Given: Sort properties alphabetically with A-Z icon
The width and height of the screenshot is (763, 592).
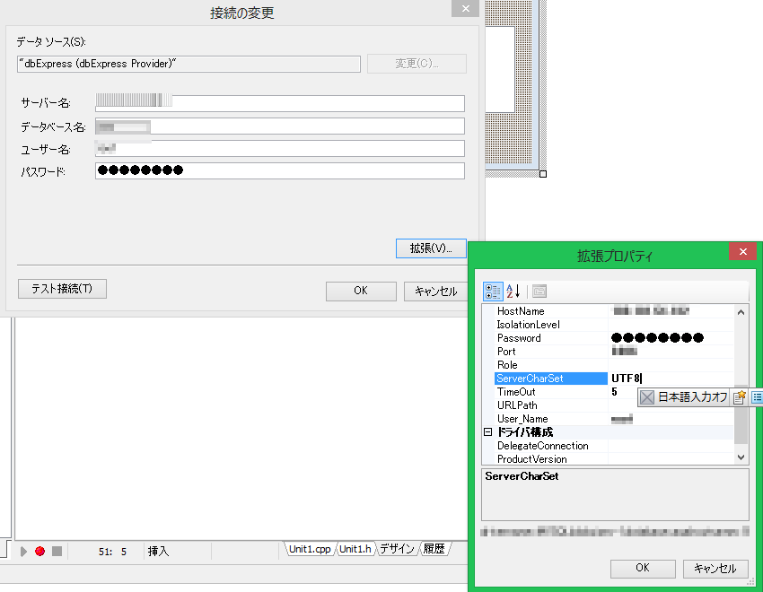Looking at the screenshot, I should [513, 292].
